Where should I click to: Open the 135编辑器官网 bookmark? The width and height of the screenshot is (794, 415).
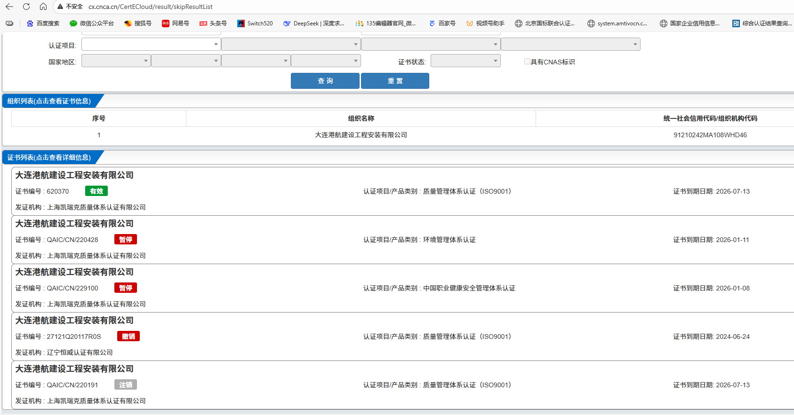(x=386, y=23)
